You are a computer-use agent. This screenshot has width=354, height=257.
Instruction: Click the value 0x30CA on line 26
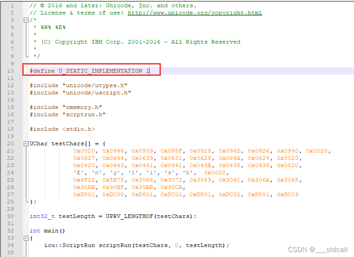[x=171, y=187]
